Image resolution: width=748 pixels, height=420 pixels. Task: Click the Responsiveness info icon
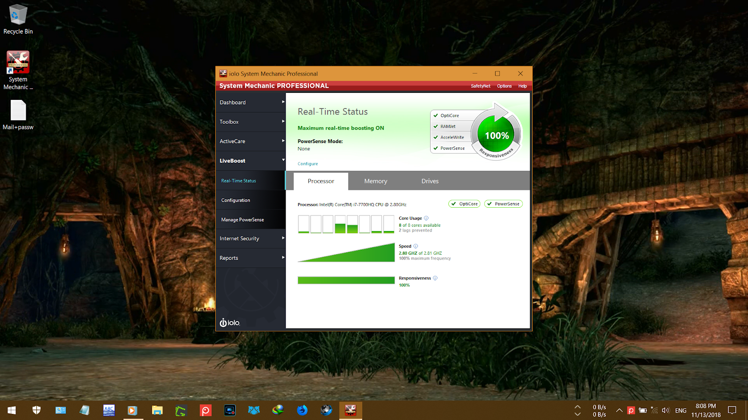pyautogui.click(x=435, y=278)
